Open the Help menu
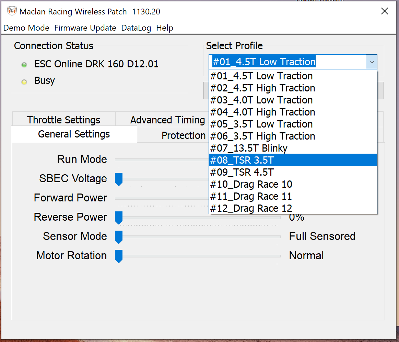 click(x=165, y=28)
